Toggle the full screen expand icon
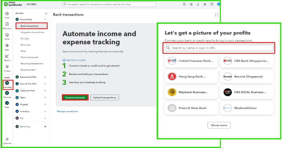 pyautogui.click(x=216, y=15)
